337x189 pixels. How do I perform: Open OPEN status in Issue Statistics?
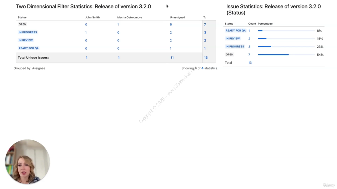tap(230, 55)
